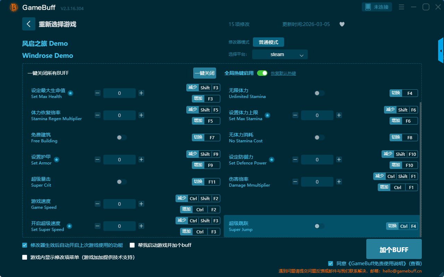This screenshot has height=277, width=444.
Task: Open the steam platform dropdown
Action: [x=280, y=54]
